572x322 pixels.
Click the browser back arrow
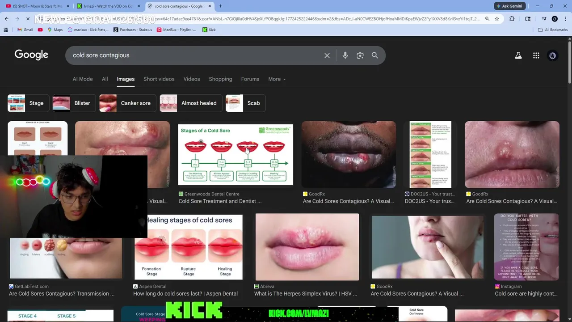click(x=6, y=19)
